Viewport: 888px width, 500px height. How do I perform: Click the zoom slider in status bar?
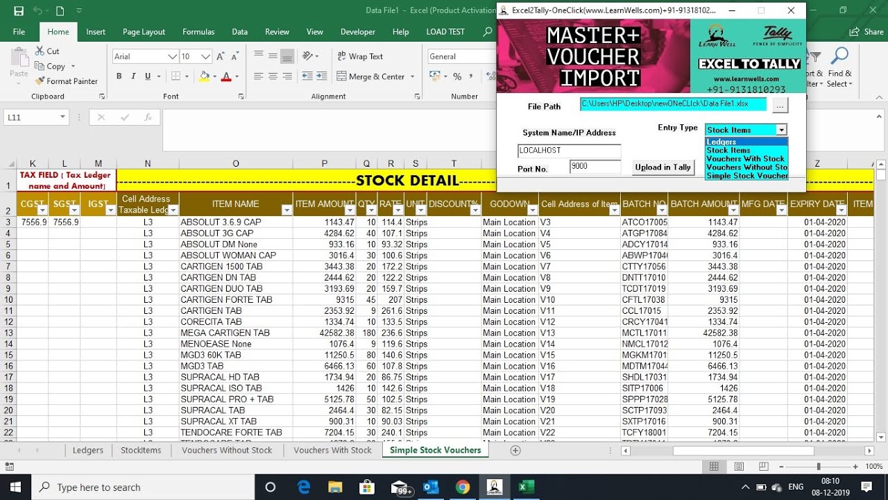819,467
